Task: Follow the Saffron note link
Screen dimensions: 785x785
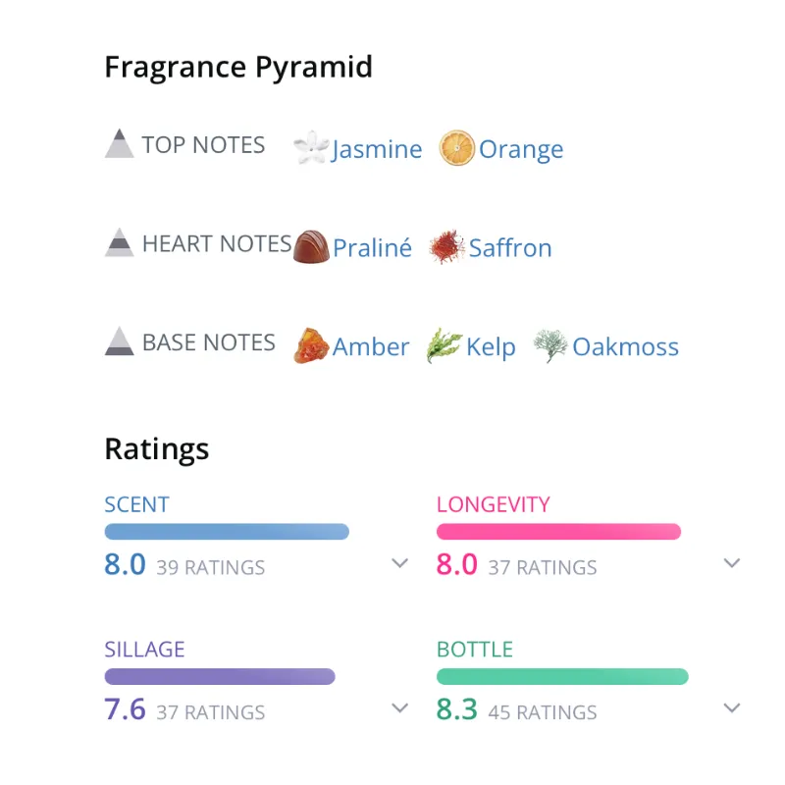Action: click(x=510, y=247)
